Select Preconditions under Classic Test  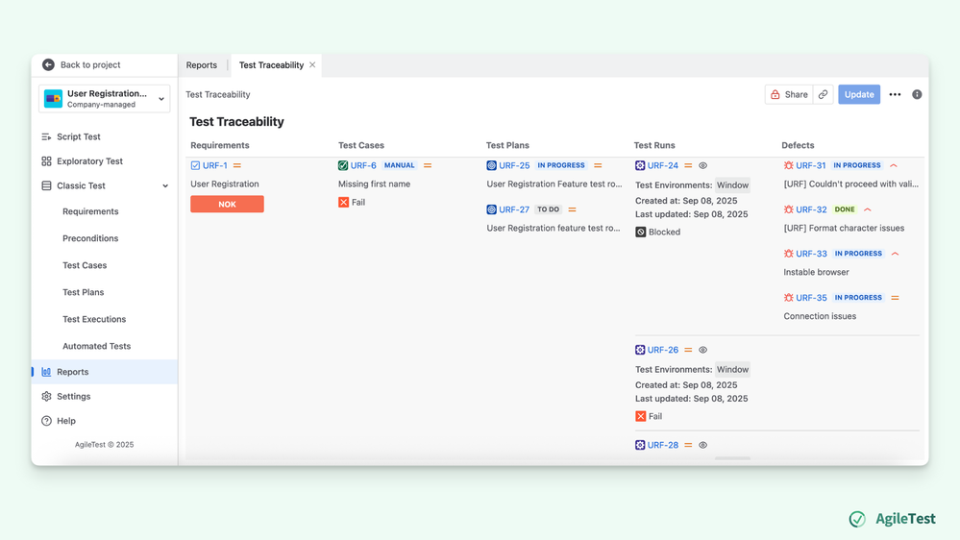click(x=90, y=238)
